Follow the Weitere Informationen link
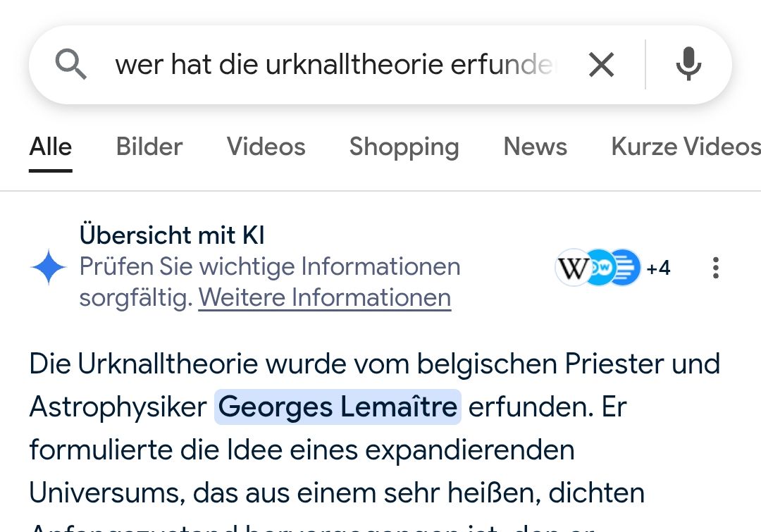The image size is (761, 532). pyautogui.click(x=325, y=297)
